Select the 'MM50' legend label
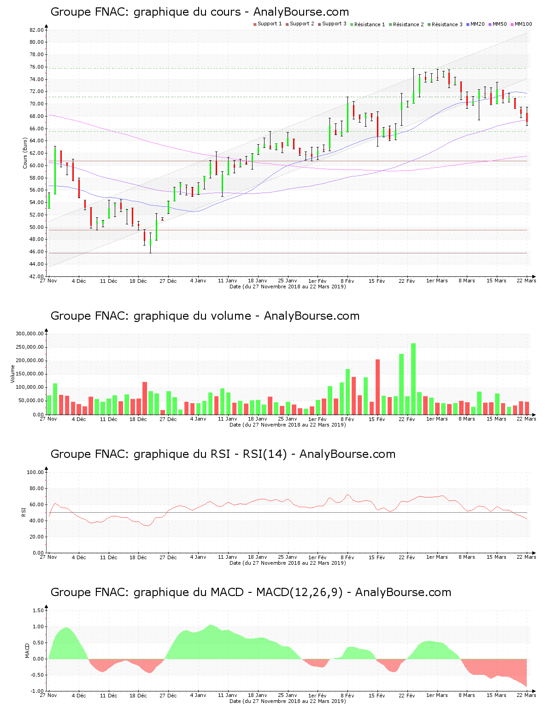This screenshot has width=553, height=714. (x=500, y=24)
